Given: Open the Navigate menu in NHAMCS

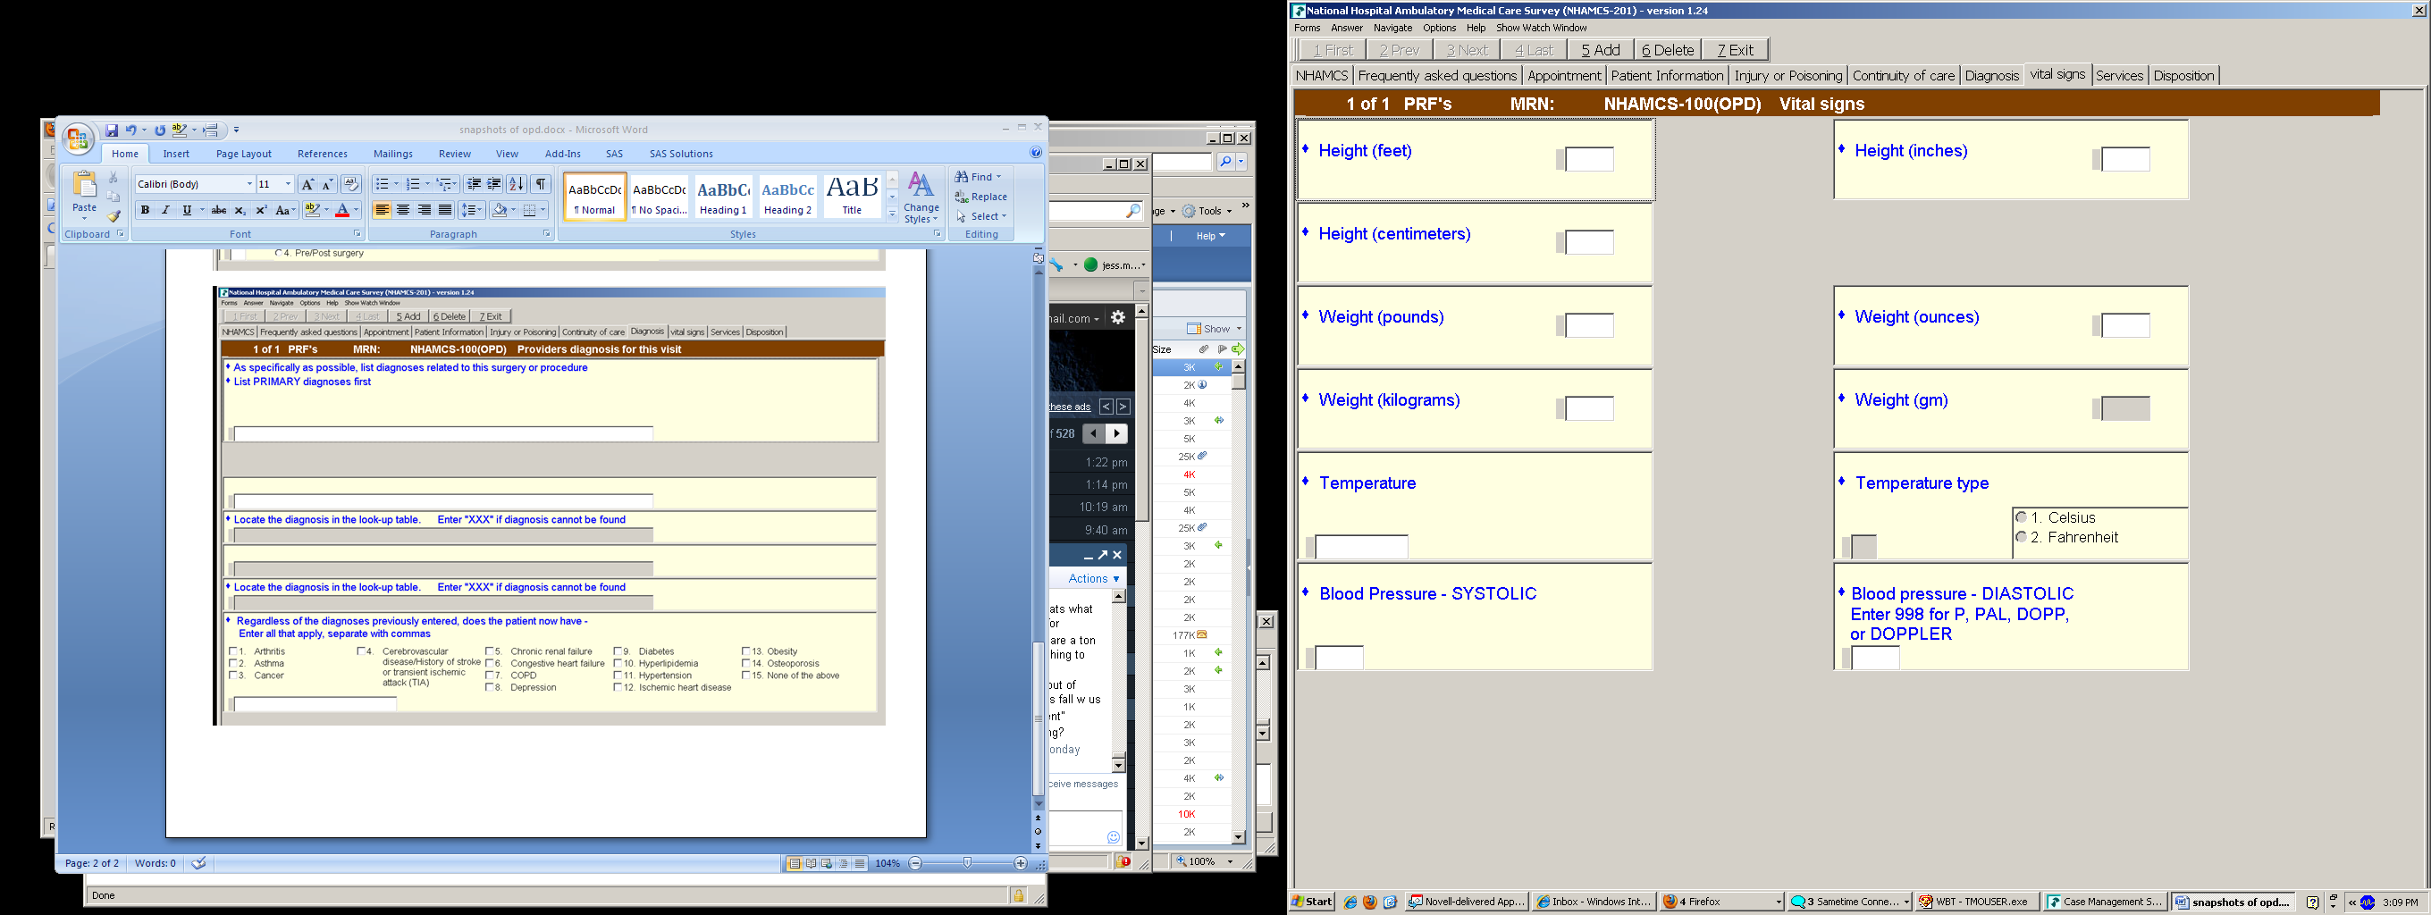Looking at the screenshot, I should [1393, 29].
